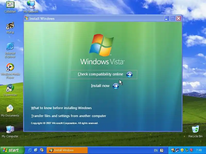Click the Safely Remove Hardware tray icon

tap(187, 150)
